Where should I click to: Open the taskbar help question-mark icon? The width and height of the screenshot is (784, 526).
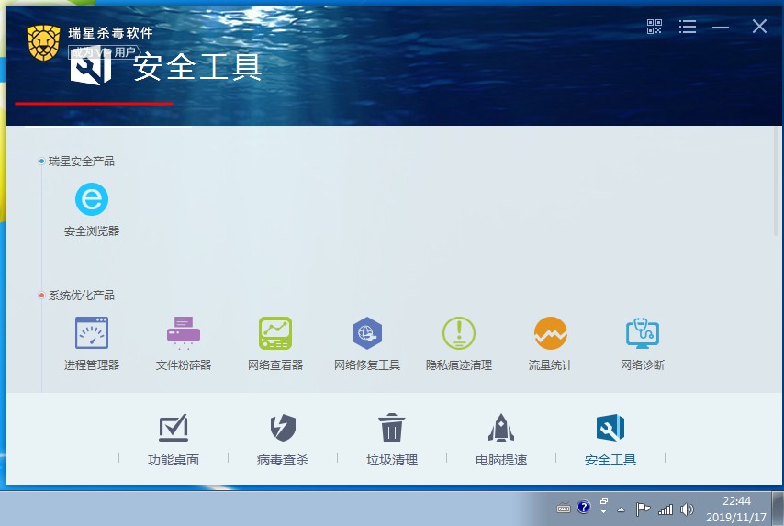(x=583, y=508)
